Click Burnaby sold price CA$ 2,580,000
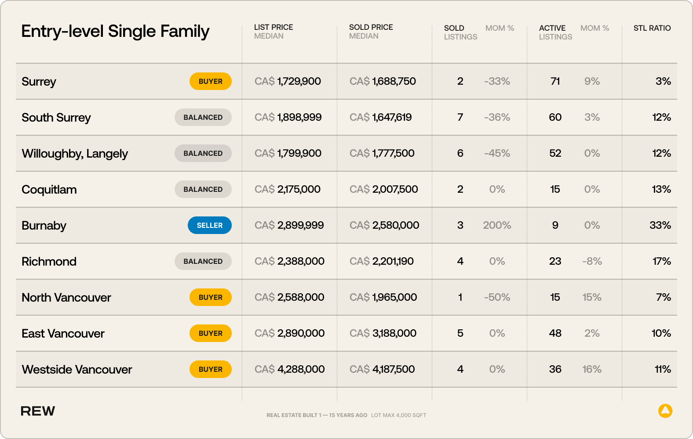This screenshot has width=693, height=439. pyautogui.click(x=384, y=225)
